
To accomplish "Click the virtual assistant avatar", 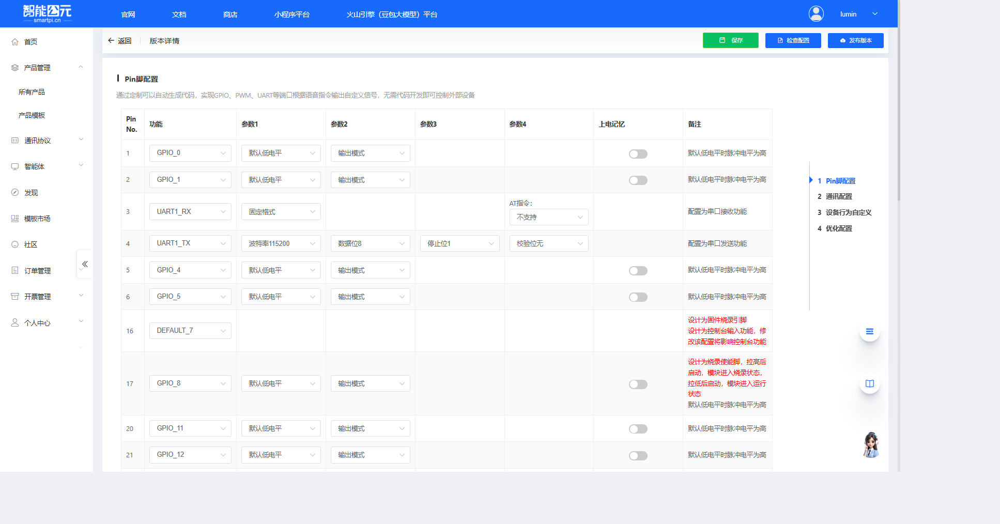I will 871,445.
